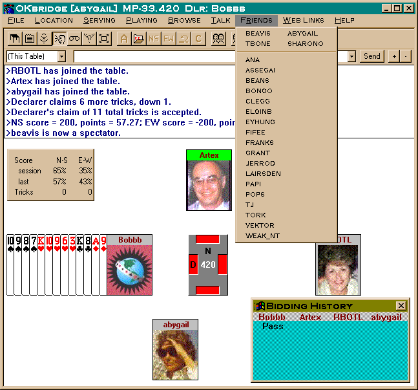This screenshot has height=390, width=418.
Task: Select VEKTOR from the friends list
Action: pyautogui.click(x=287, y=225)
